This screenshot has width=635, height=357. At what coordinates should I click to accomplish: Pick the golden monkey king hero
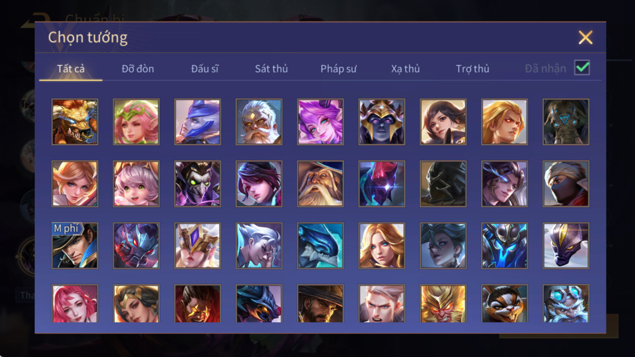point(443,303)
